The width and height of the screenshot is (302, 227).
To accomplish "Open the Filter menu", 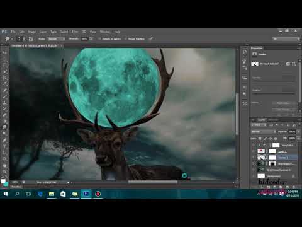I will coord(75,32).
